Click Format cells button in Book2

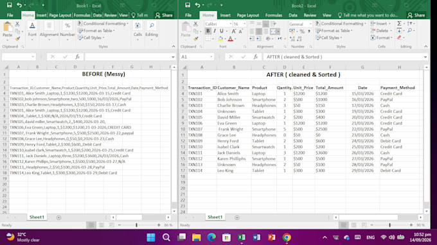click(381, 38)
